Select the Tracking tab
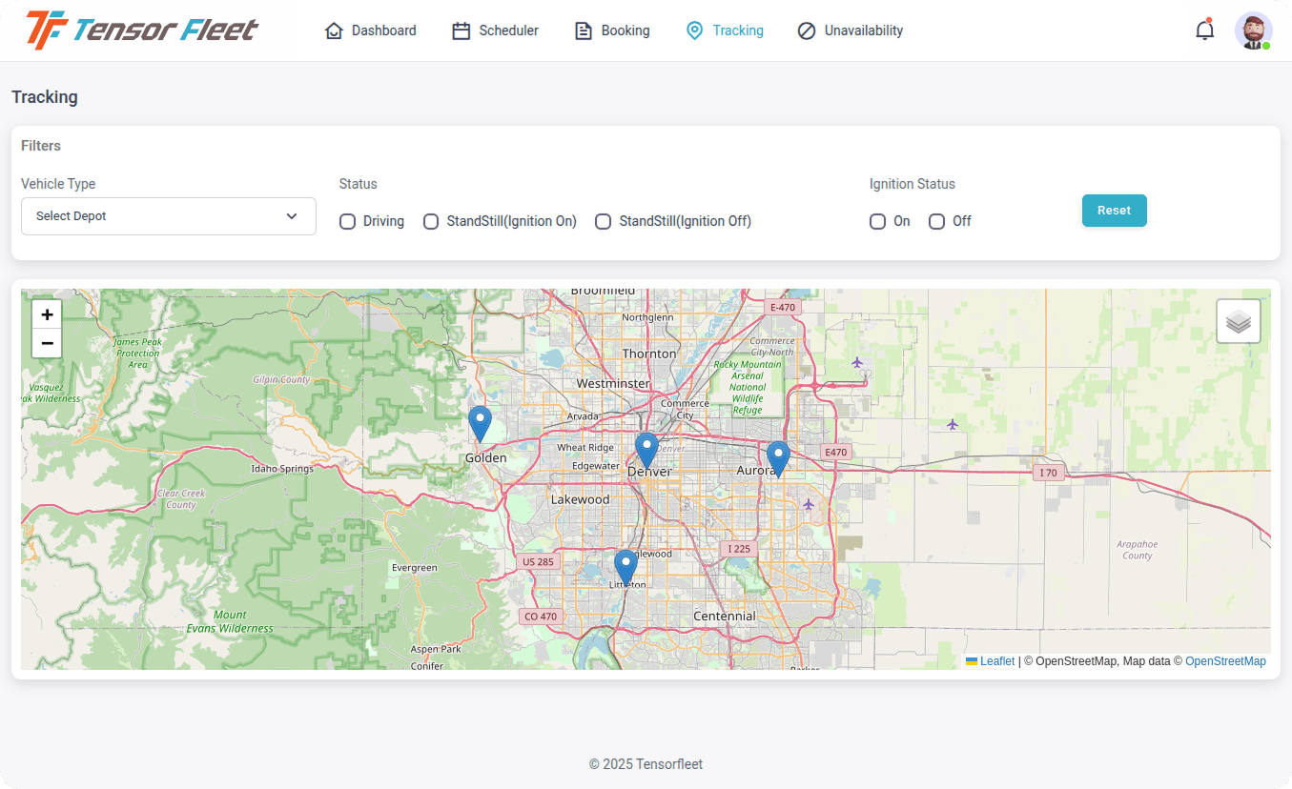 725,30
